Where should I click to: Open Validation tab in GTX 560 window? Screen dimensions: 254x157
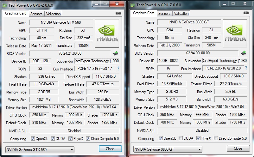[x=53, y=14]
